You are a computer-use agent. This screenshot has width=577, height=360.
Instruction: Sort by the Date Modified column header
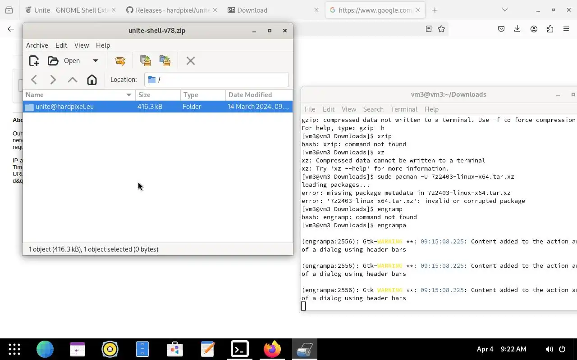(259, 95)
